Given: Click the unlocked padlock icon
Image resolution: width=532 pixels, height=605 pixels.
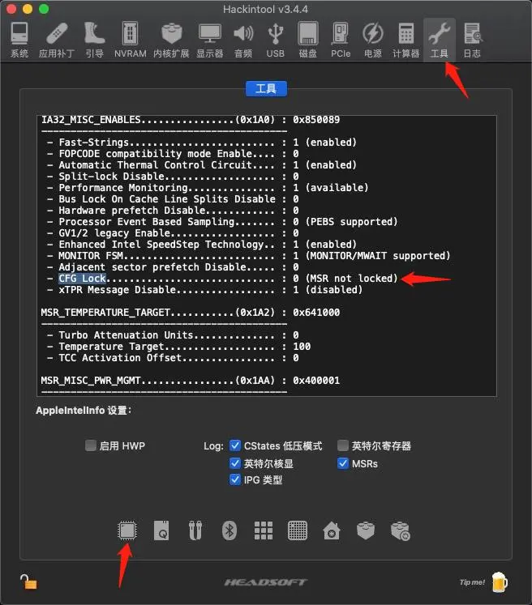Looking at the screenshot, I should [28, 582].
